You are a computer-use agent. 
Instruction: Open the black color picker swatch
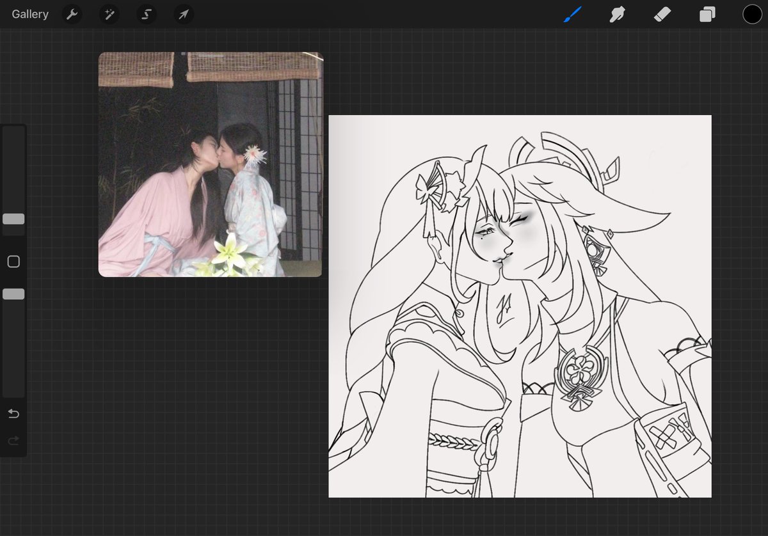click(752, 14)
